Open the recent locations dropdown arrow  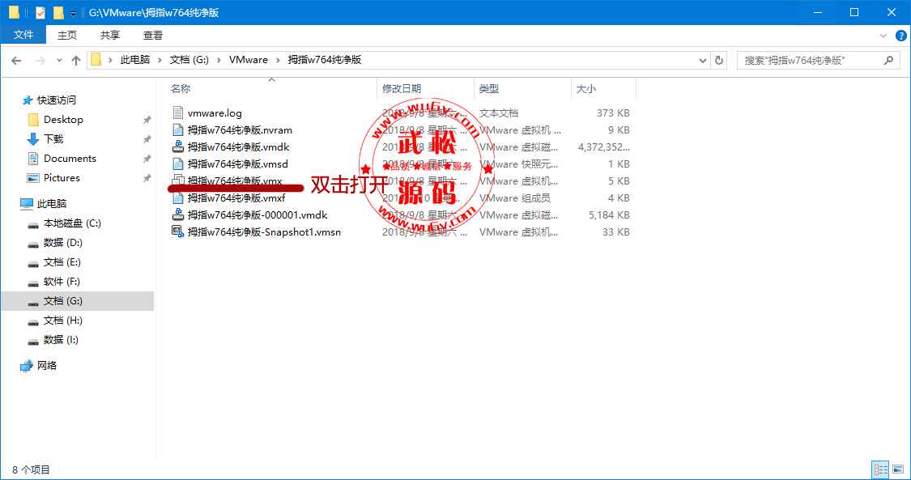coord(59,61)
